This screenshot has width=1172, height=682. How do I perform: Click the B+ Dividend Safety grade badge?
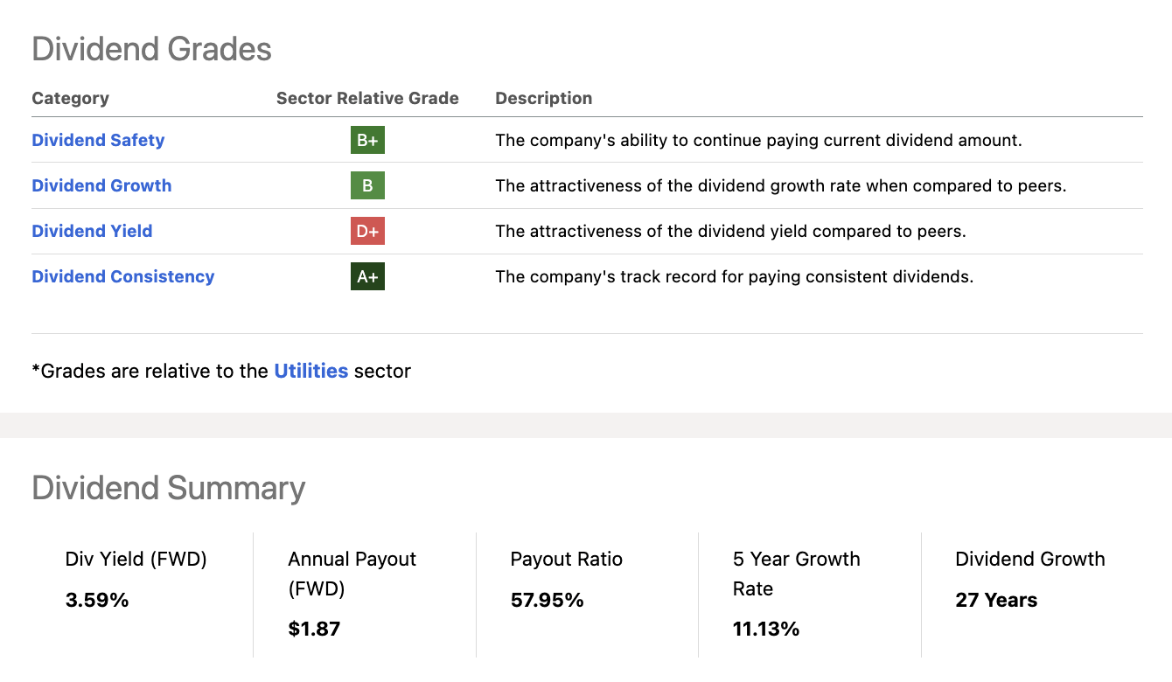click(x=367, y=140)
